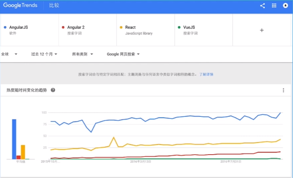
Task: Click the 2016年3月13日 axis label
Action: point(141,162)
